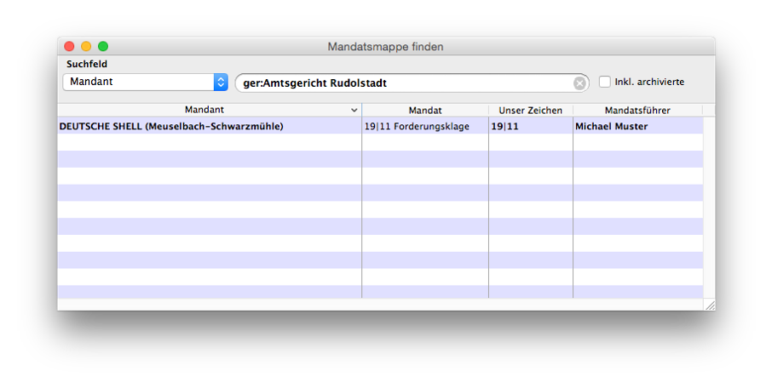Screen dimensions: 772x388
Task: Close the Mandatsmappe finden window
Action: point(69,46)
